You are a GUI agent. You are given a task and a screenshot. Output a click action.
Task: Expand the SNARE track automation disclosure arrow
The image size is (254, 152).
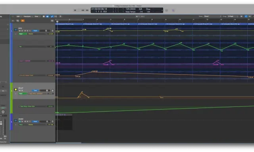pyautogui.click(x=16, y=125)
